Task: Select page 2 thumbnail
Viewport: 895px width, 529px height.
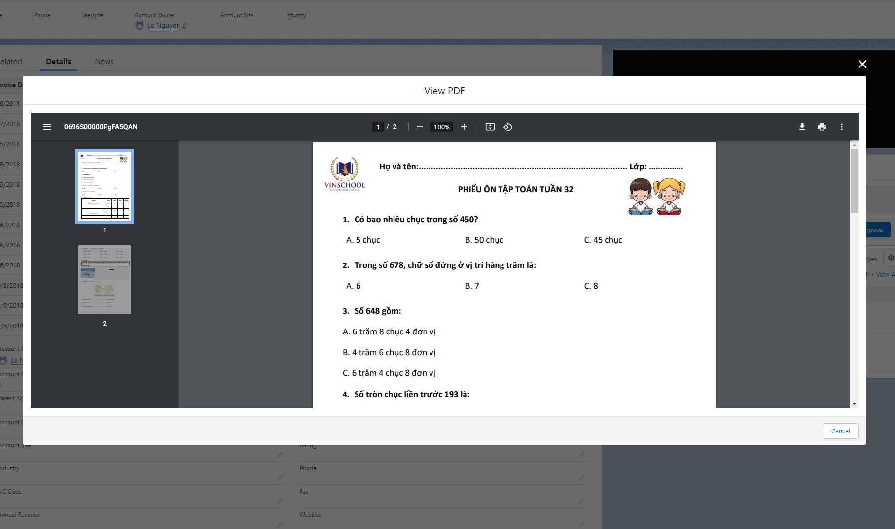Action: (x=105, y=280)
